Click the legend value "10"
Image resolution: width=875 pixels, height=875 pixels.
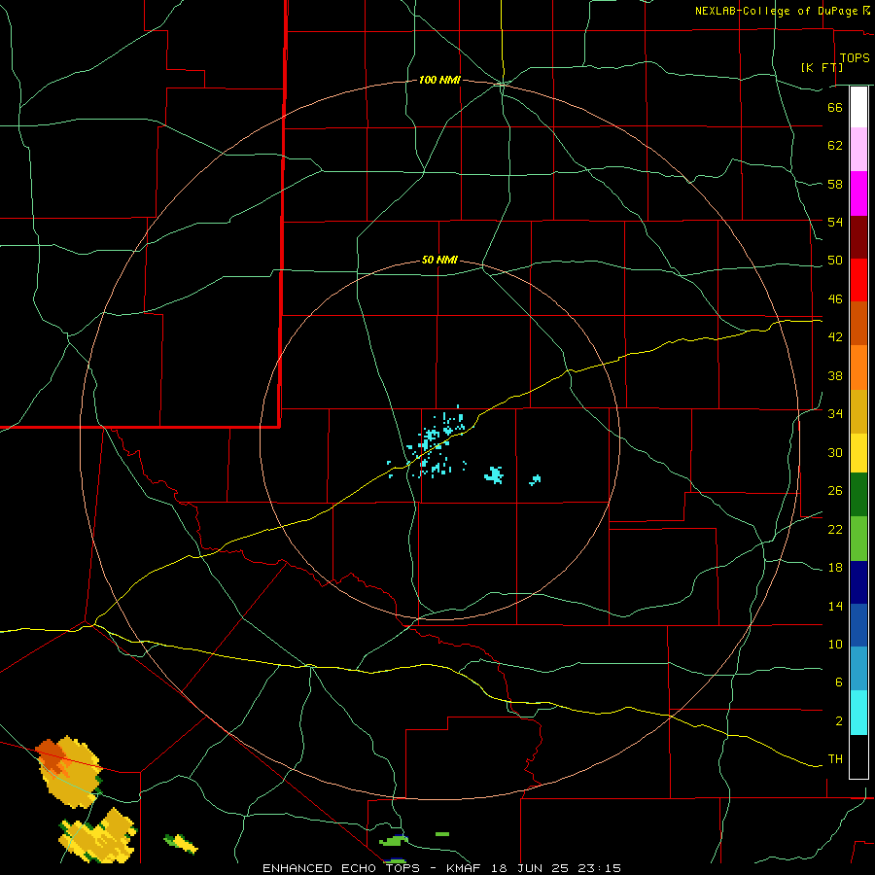tap(835, 644)
